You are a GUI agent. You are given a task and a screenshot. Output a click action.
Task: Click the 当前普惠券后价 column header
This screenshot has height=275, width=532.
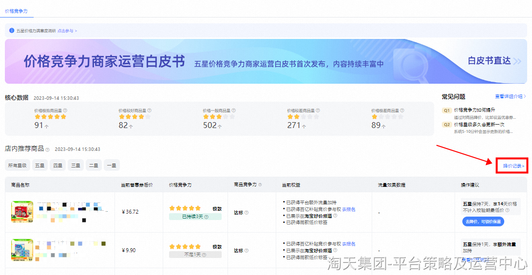click(x=137, y=185)
